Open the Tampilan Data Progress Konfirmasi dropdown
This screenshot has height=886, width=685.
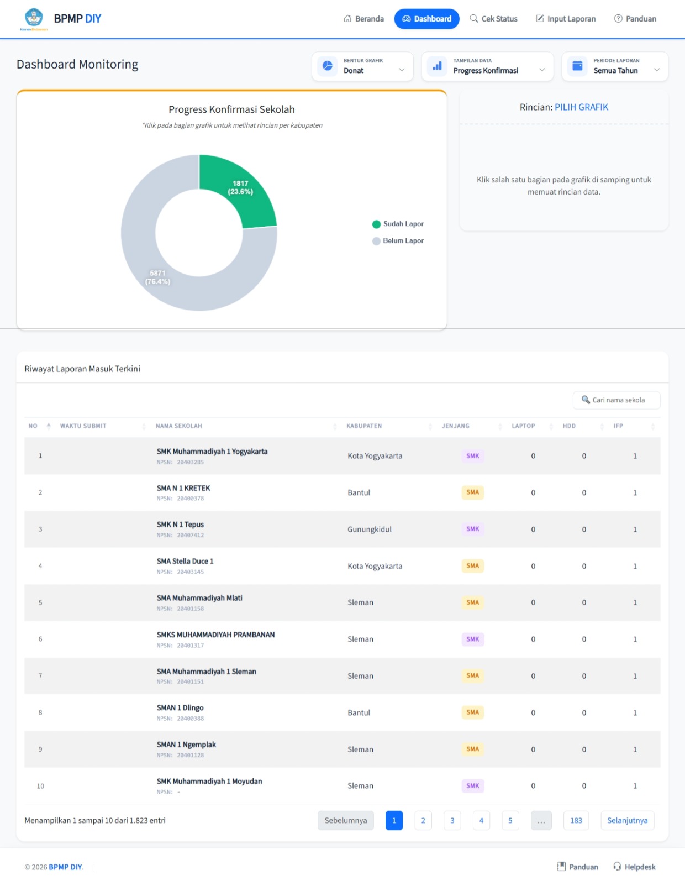click(487, 66)
